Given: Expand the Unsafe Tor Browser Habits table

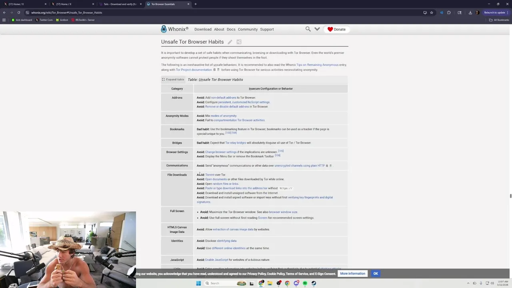Looking at the screenshot, I should (x=173, y=80).
